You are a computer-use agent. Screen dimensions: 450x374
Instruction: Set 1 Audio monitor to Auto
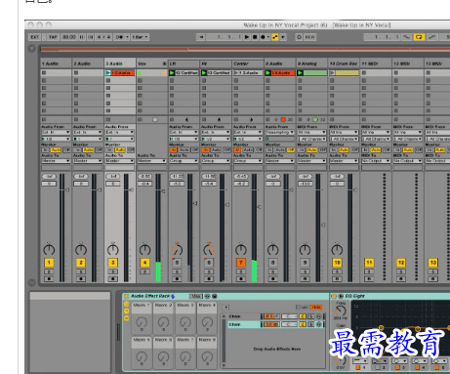[x=56, y=149]
